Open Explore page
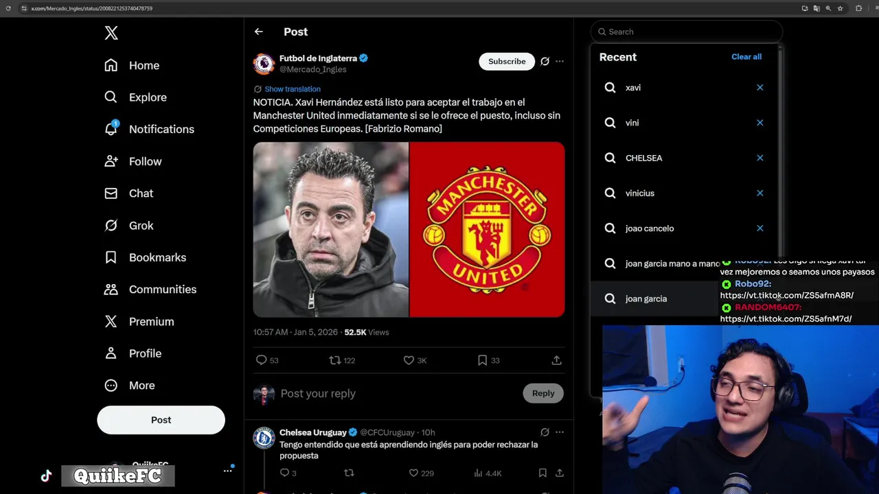The width and height of the screenshot is (879, 494). click(135, 97)
